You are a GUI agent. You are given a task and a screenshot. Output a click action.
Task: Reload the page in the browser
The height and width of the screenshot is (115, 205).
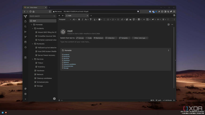click(x=30, y=11)
